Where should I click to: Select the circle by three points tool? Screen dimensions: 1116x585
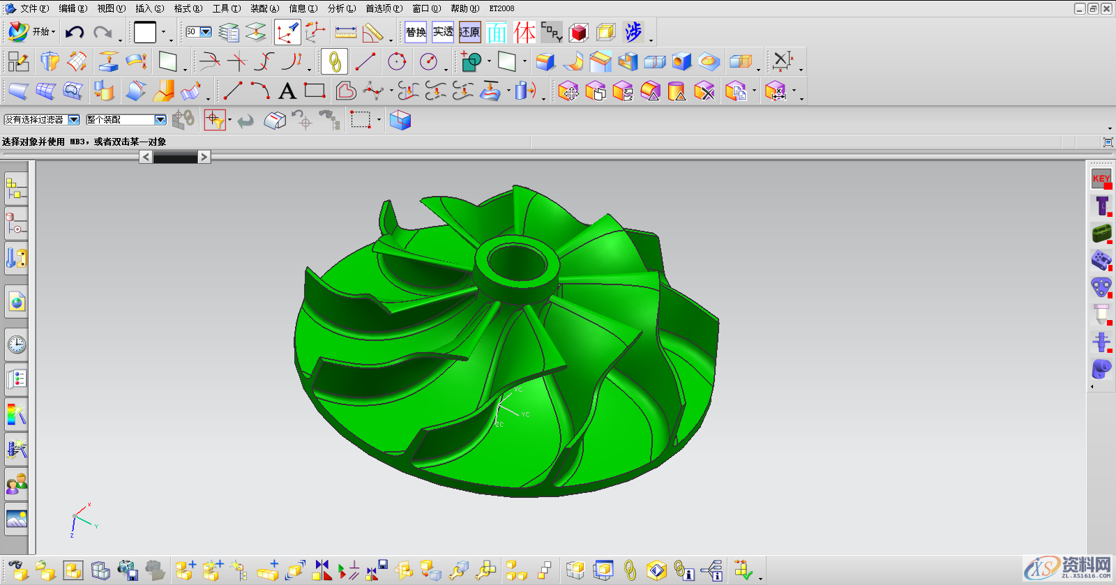tap(397, 62)
